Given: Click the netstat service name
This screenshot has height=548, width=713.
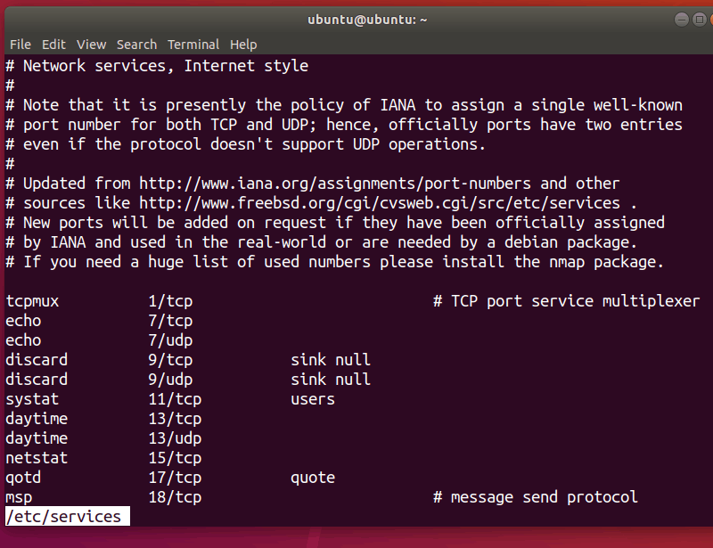Looking at the screenshot, I should (x=37, y=458).
